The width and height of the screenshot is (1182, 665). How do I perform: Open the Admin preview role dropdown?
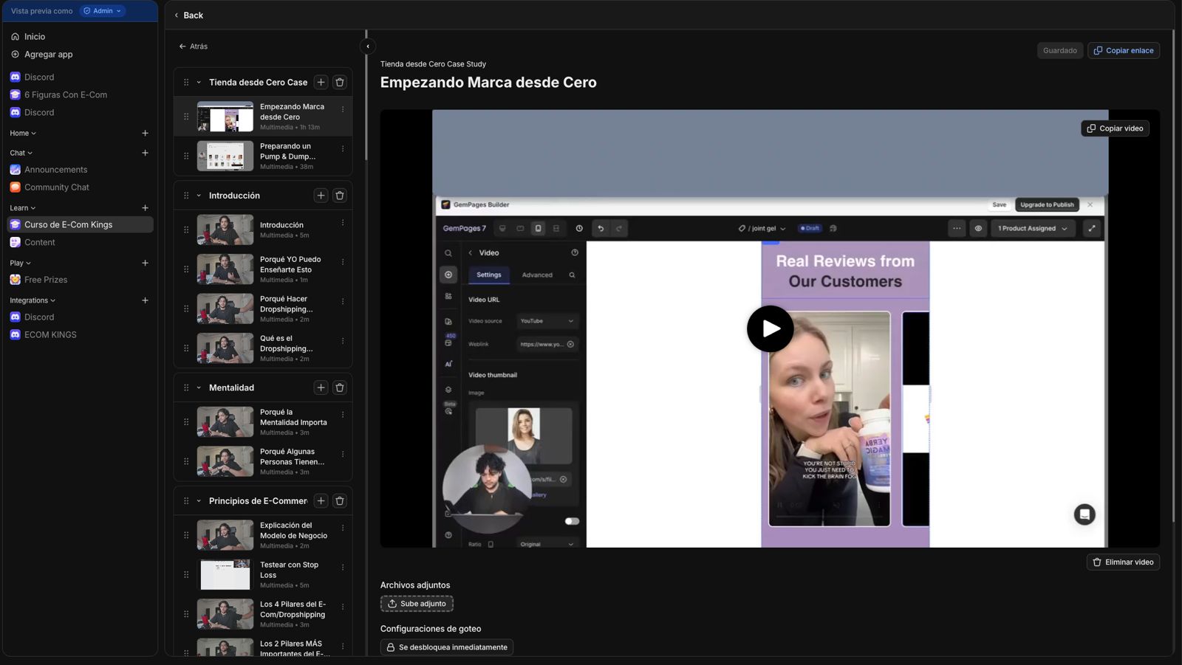(103, 11)
